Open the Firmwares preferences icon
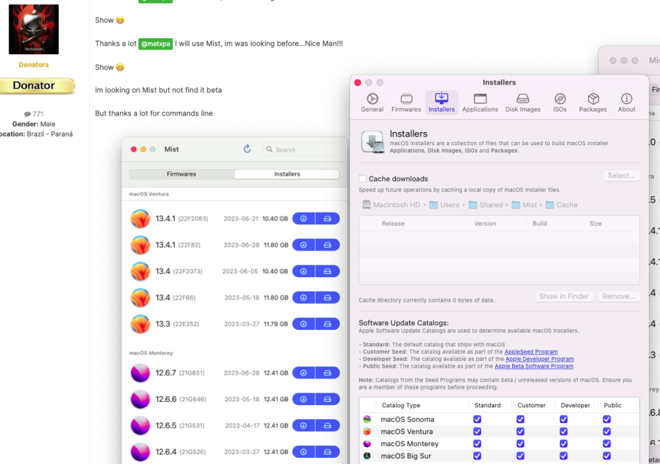This screenshot has width=660, height=464. point(406,103)
